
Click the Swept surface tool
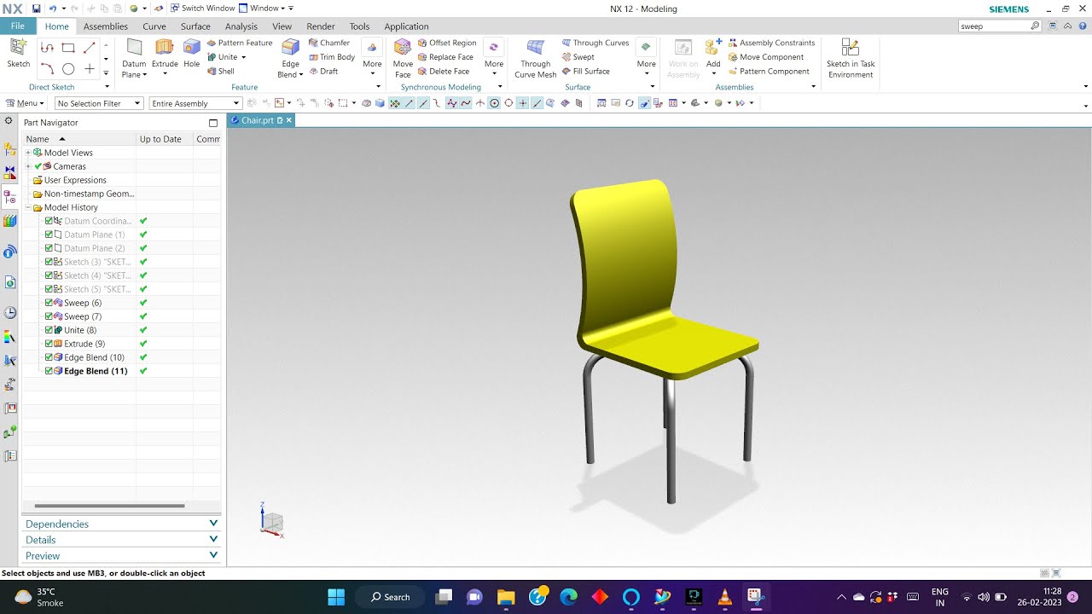(x=578, y=57)
